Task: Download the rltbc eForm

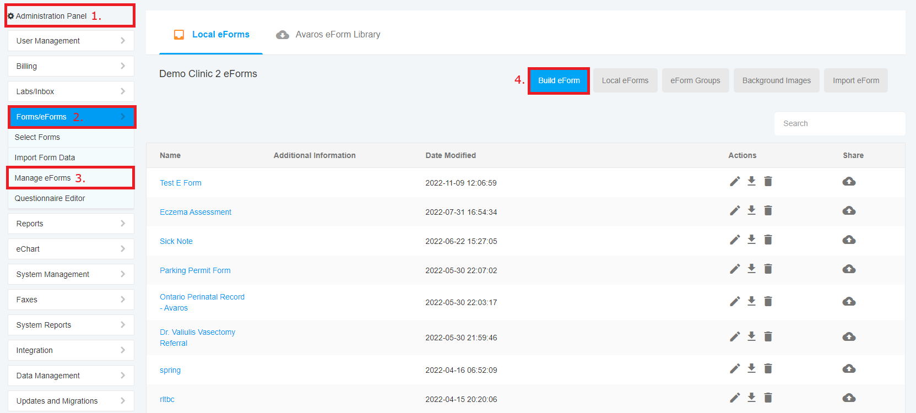Action: point(751,398)
